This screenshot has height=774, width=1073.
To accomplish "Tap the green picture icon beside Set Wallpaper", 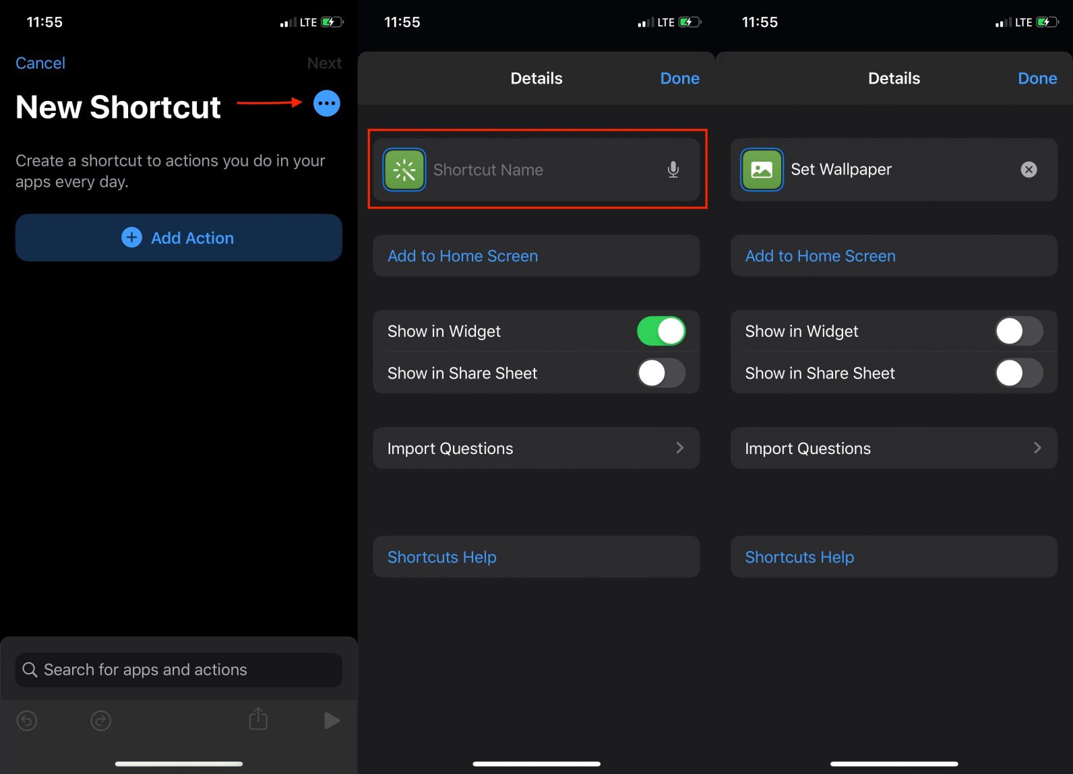I will click(x=762, y=170).
